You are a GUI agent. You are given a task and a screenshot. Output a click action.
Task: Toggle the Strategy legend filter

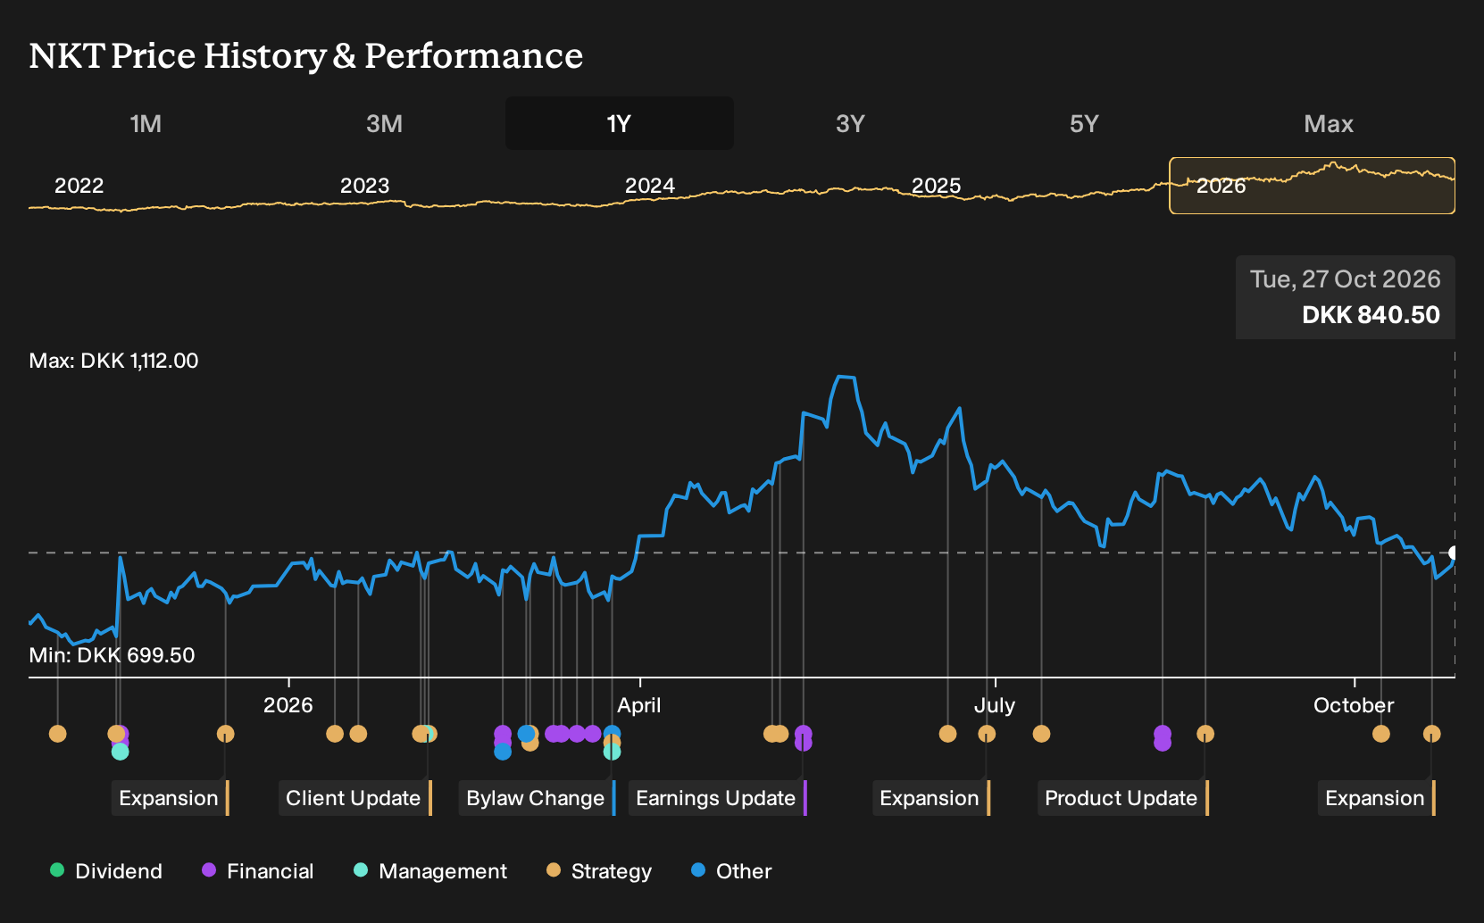click(599, 871)
